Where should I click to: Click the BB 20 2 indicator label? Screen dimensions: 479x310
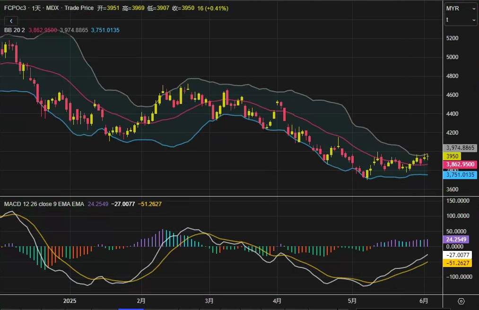click(14, 30)
